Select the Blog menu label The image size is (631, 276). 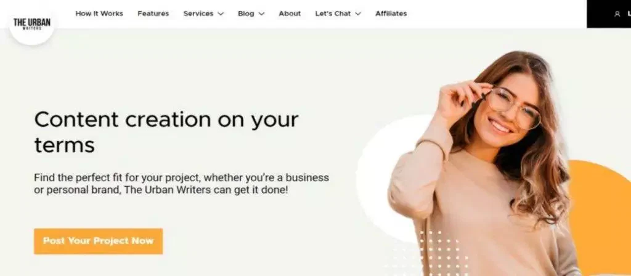pos(246,14)
